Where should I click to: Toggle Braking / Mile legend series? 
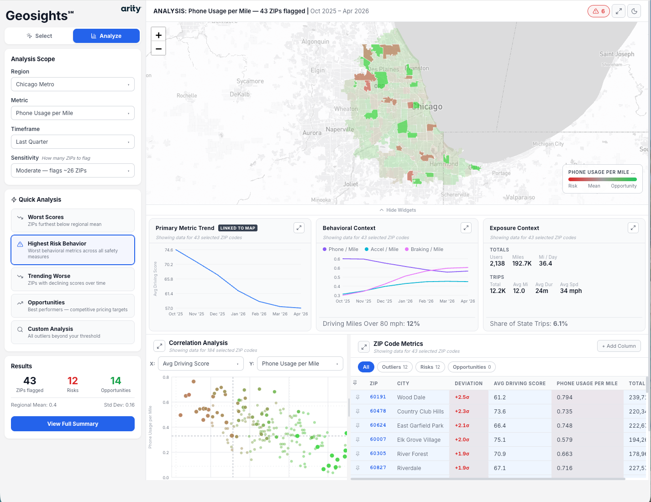[x=424, y=249]
